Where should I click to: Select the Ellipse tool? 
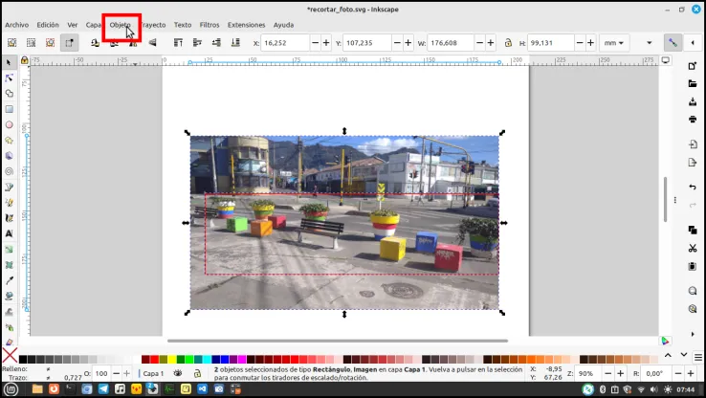pos(9,124)
